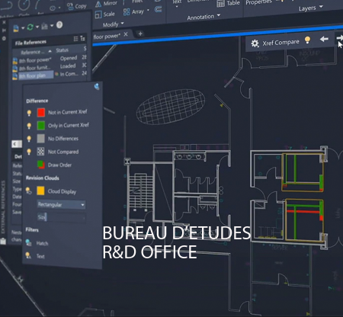Select the 8th floor power reference

coord(35,60)
